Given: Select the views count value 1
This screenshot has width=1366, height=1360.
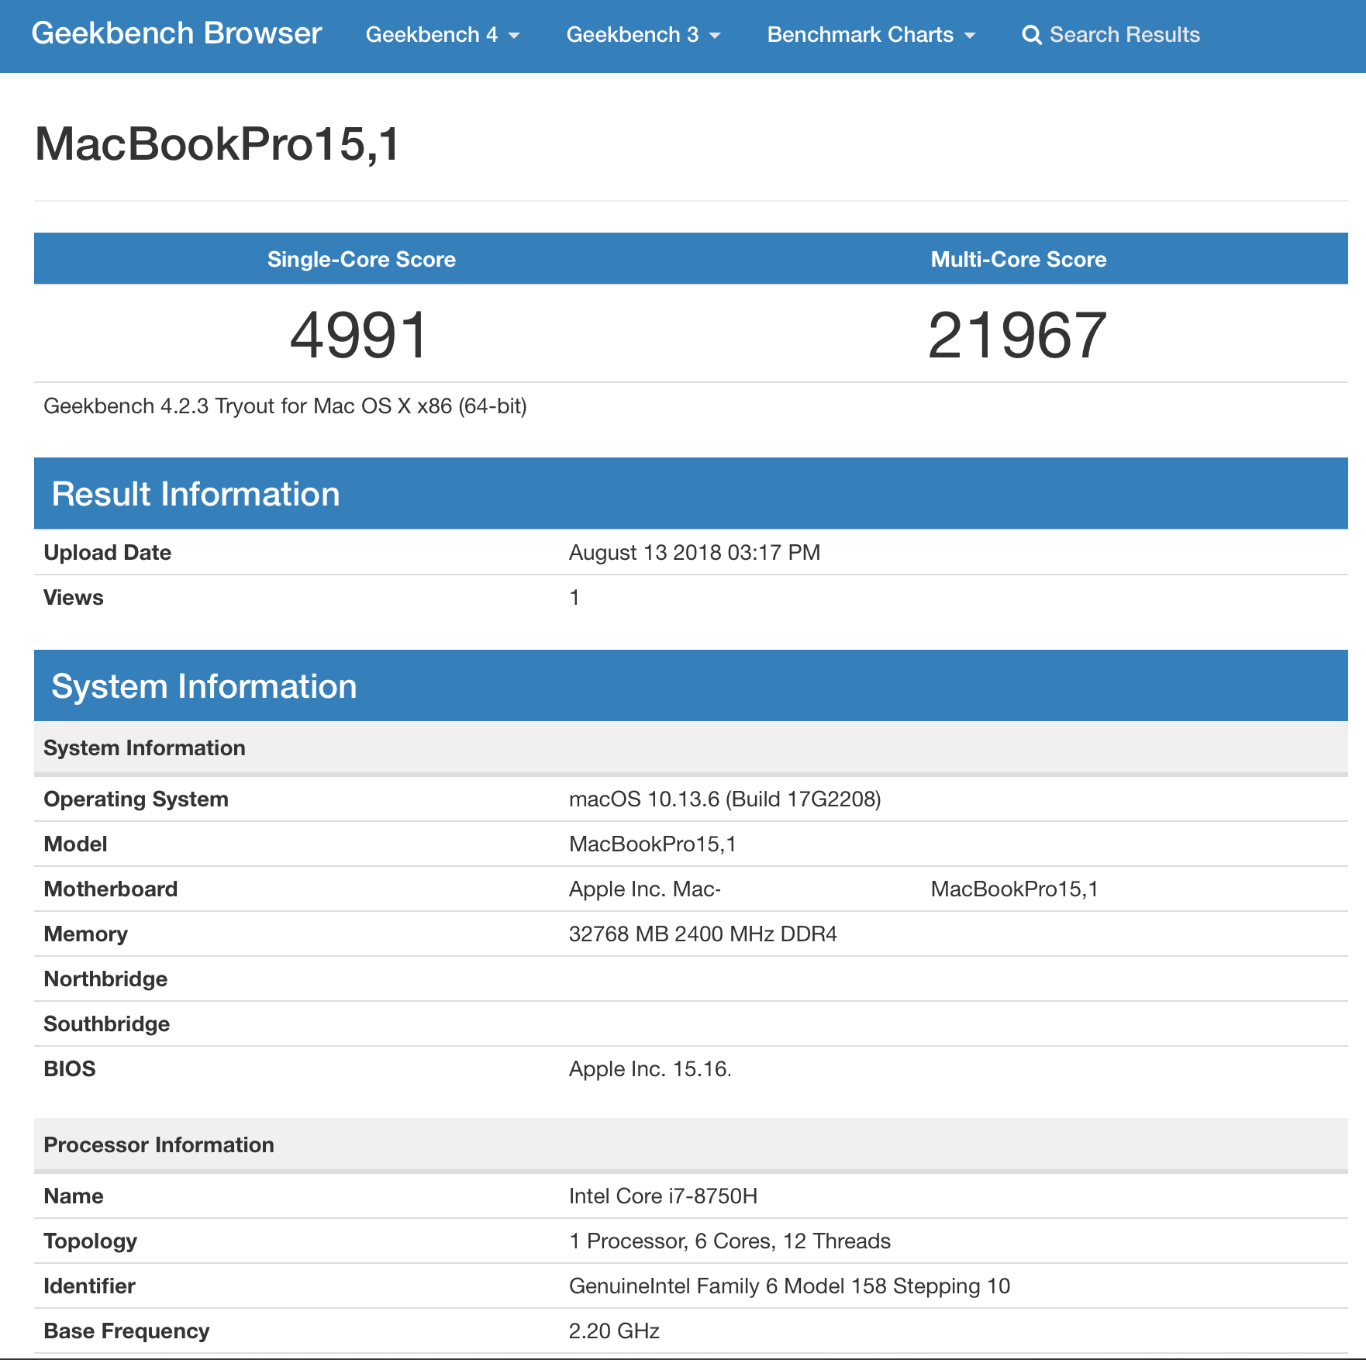Looking at the screenshot, I should click(574, 597).
